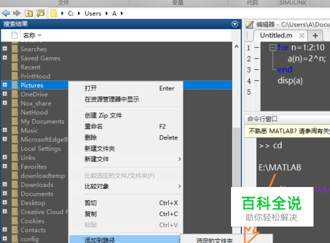Screen dimensions: 330x243
Task: Expand the Links folder
Action: tap(5, 157)
